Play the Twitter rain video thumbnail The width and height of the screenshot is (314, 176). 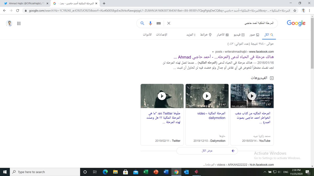[x=162, y=96]
